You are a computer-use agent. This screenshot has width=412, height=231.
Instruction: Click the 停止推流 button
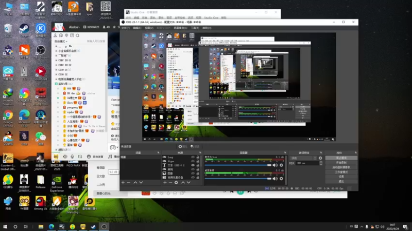pyautogui.click(x=341, y=158)
